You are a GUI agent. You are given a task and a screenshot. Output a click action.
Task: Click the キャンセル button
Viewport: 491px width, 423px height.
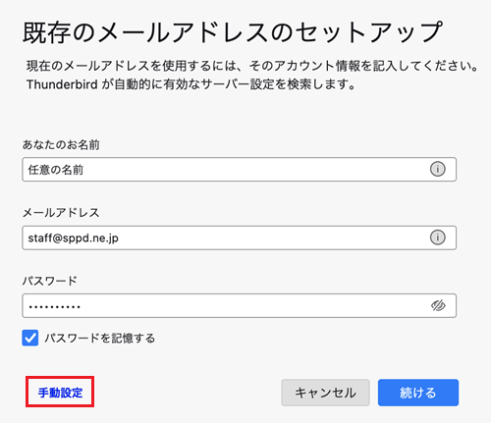click(325, 393)
